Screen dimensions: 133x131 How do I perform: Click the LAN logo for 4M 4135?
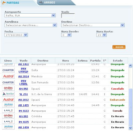[x=8, y=122]
